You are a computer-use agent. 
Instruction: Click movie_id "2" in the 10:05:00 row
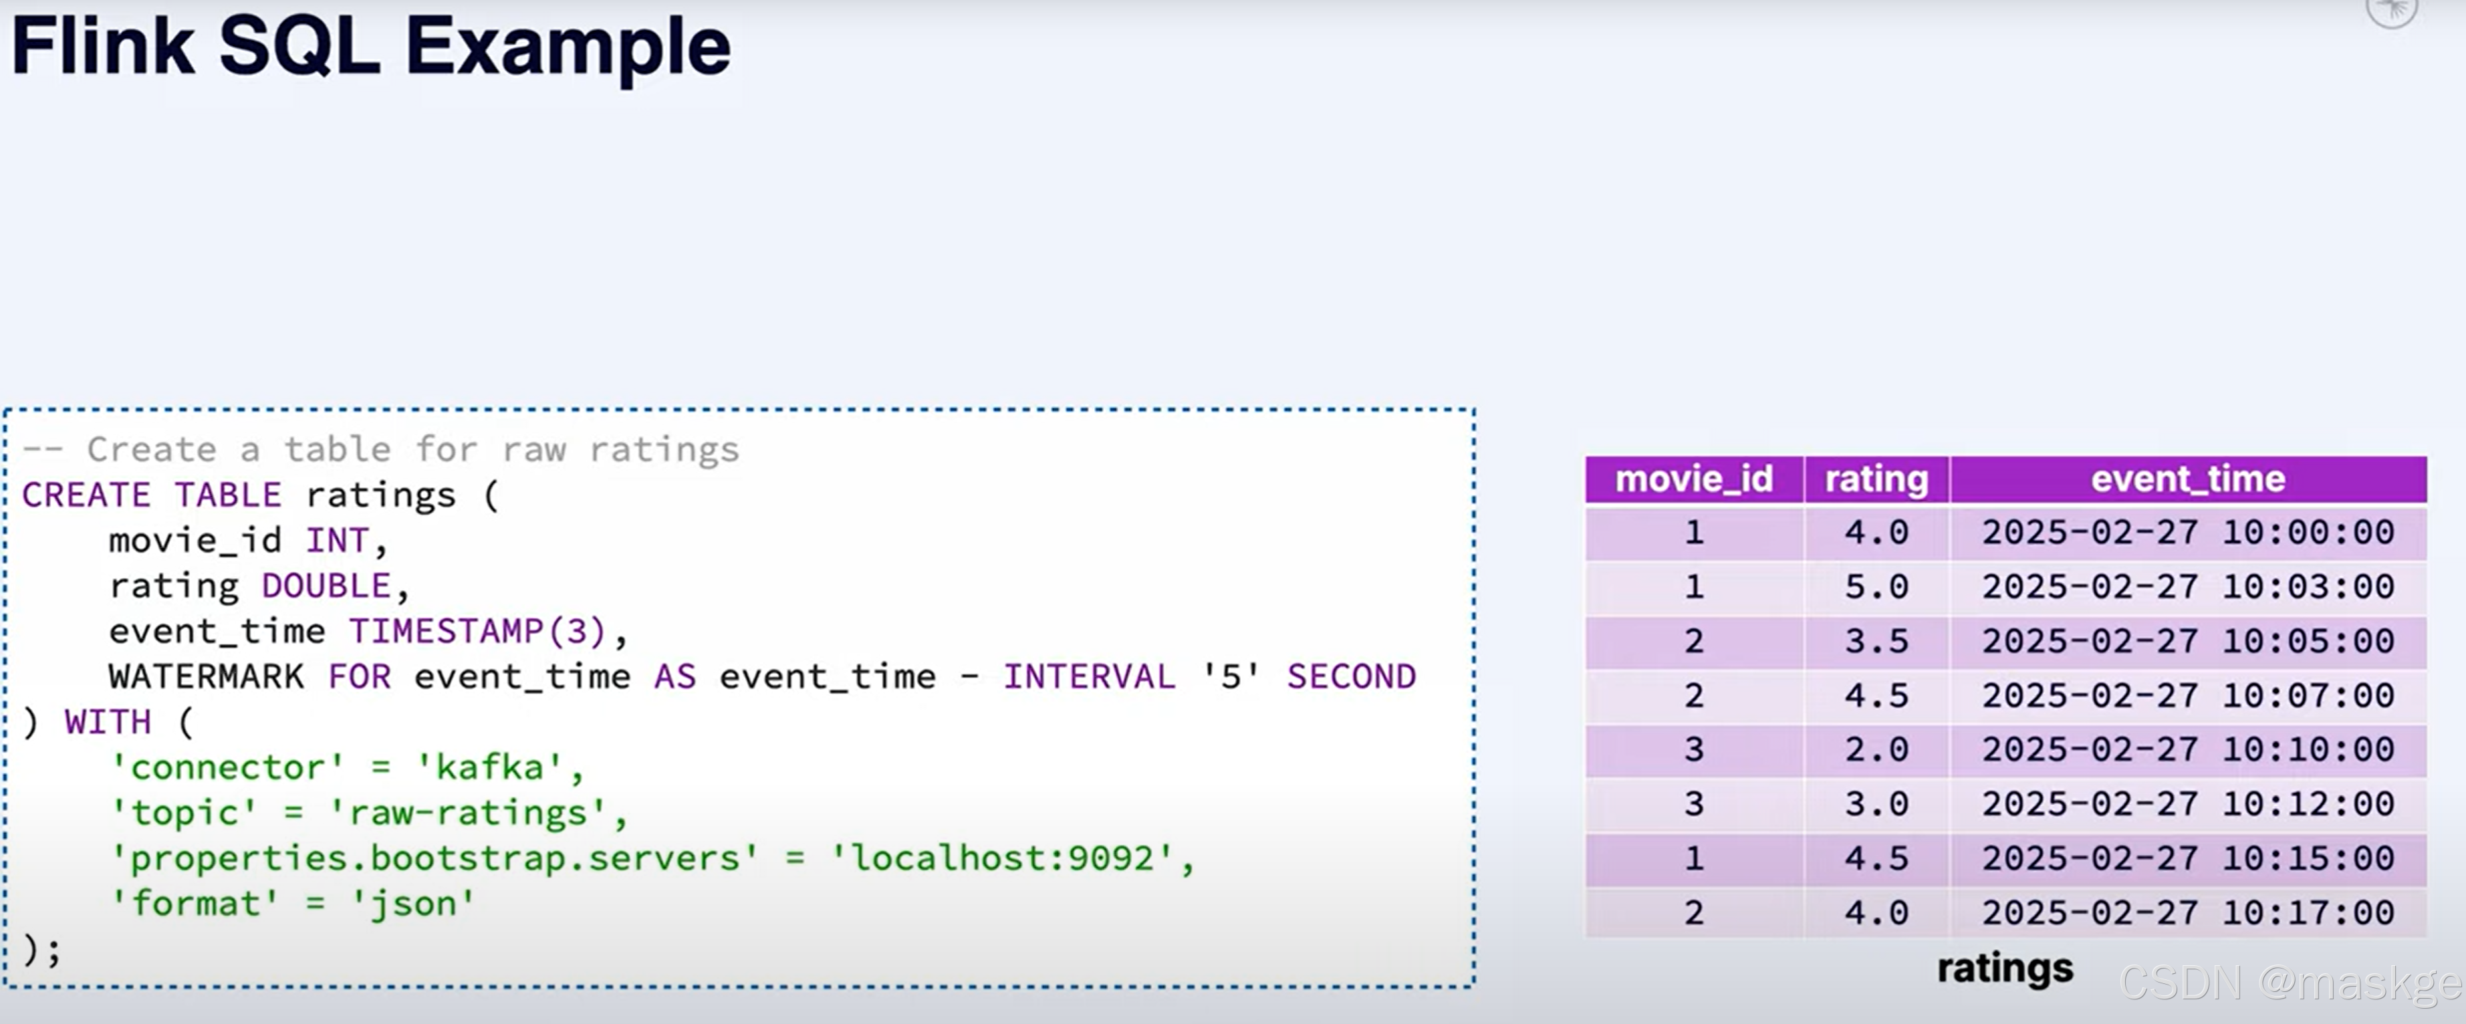1695,641
